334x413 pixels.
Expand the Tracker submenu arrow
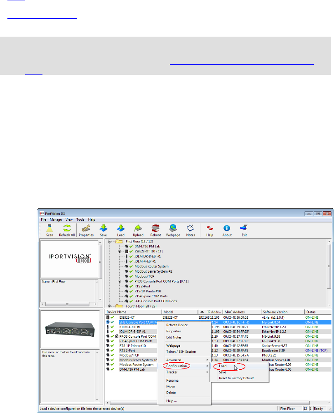coord(207,372)
